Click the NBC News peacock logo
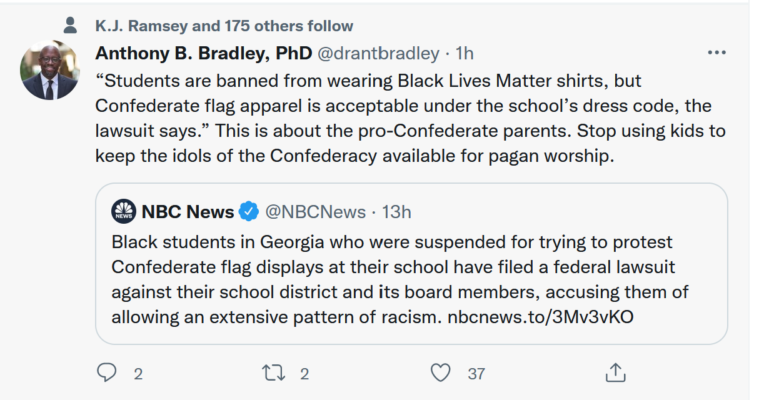 124,212
